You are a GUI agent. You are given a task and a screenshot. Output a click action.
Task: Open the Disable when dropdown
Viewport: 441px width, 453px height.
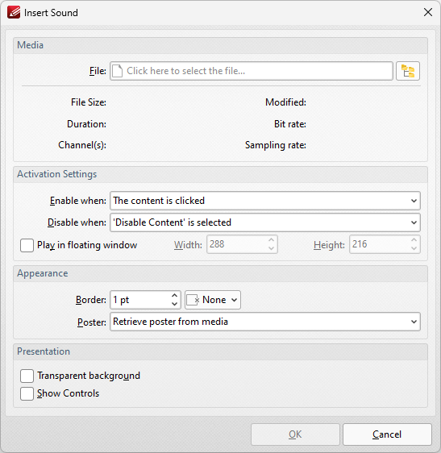pos(265,222)
